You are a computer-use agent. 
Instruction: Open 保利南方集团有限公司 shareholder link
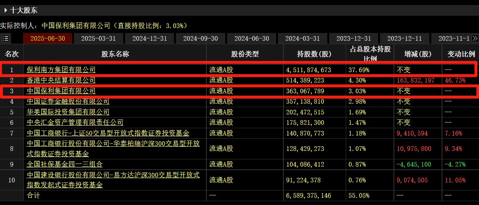coord(61,70)
